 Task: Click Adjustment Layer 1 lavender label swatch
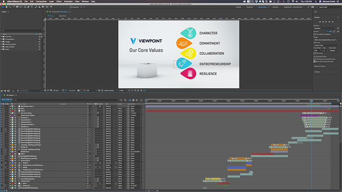12,106
